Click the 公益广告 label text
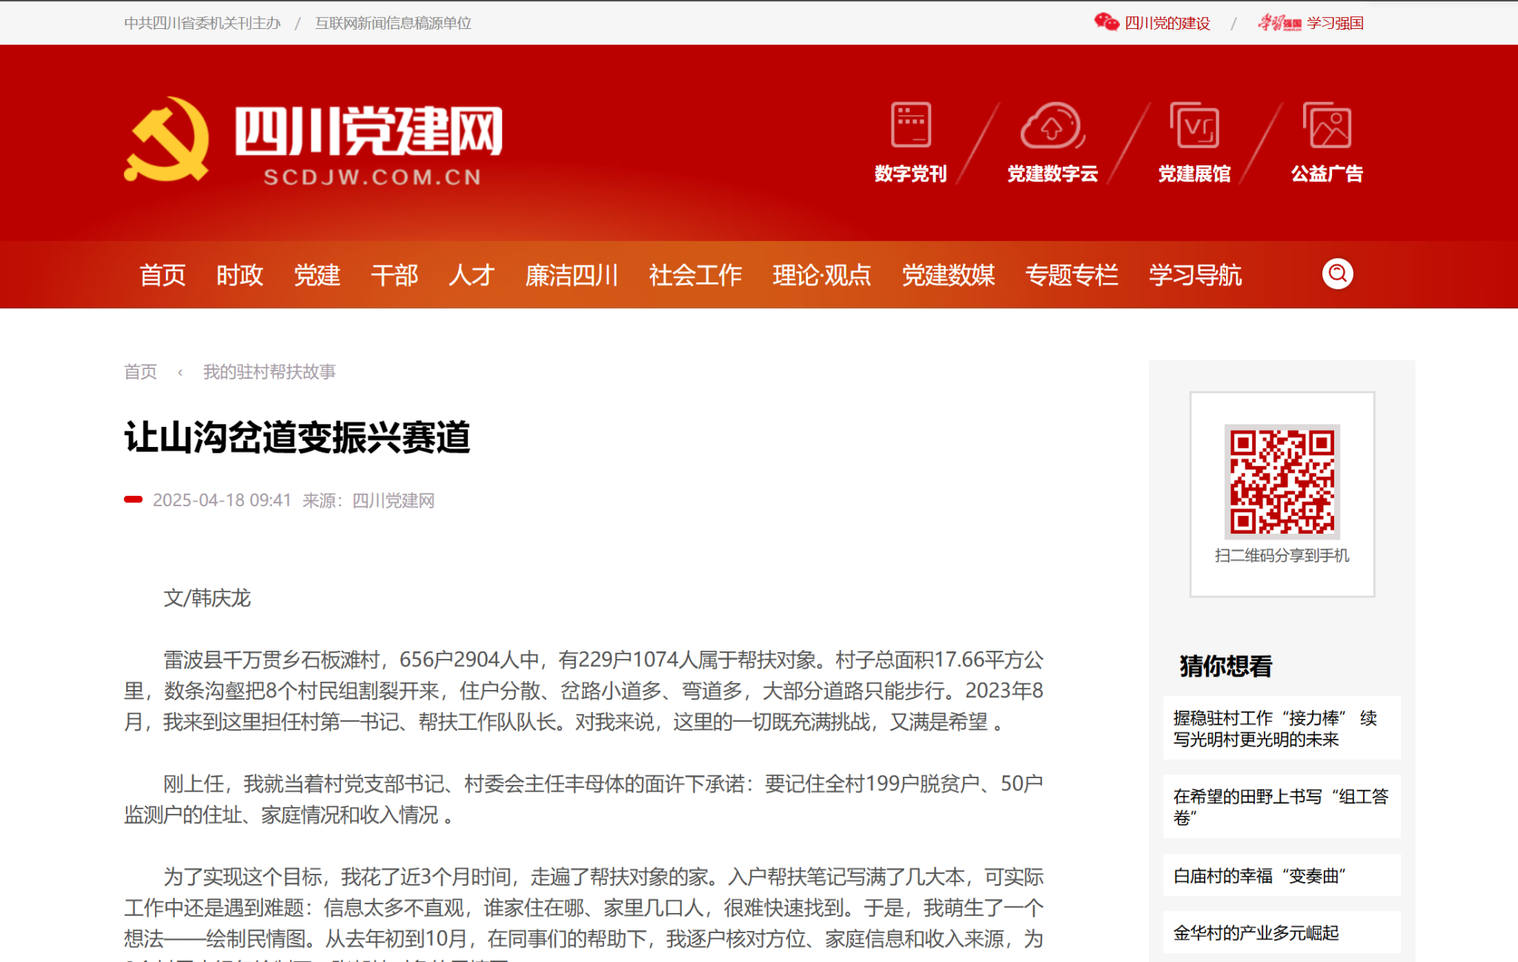 pos(1327,174)
